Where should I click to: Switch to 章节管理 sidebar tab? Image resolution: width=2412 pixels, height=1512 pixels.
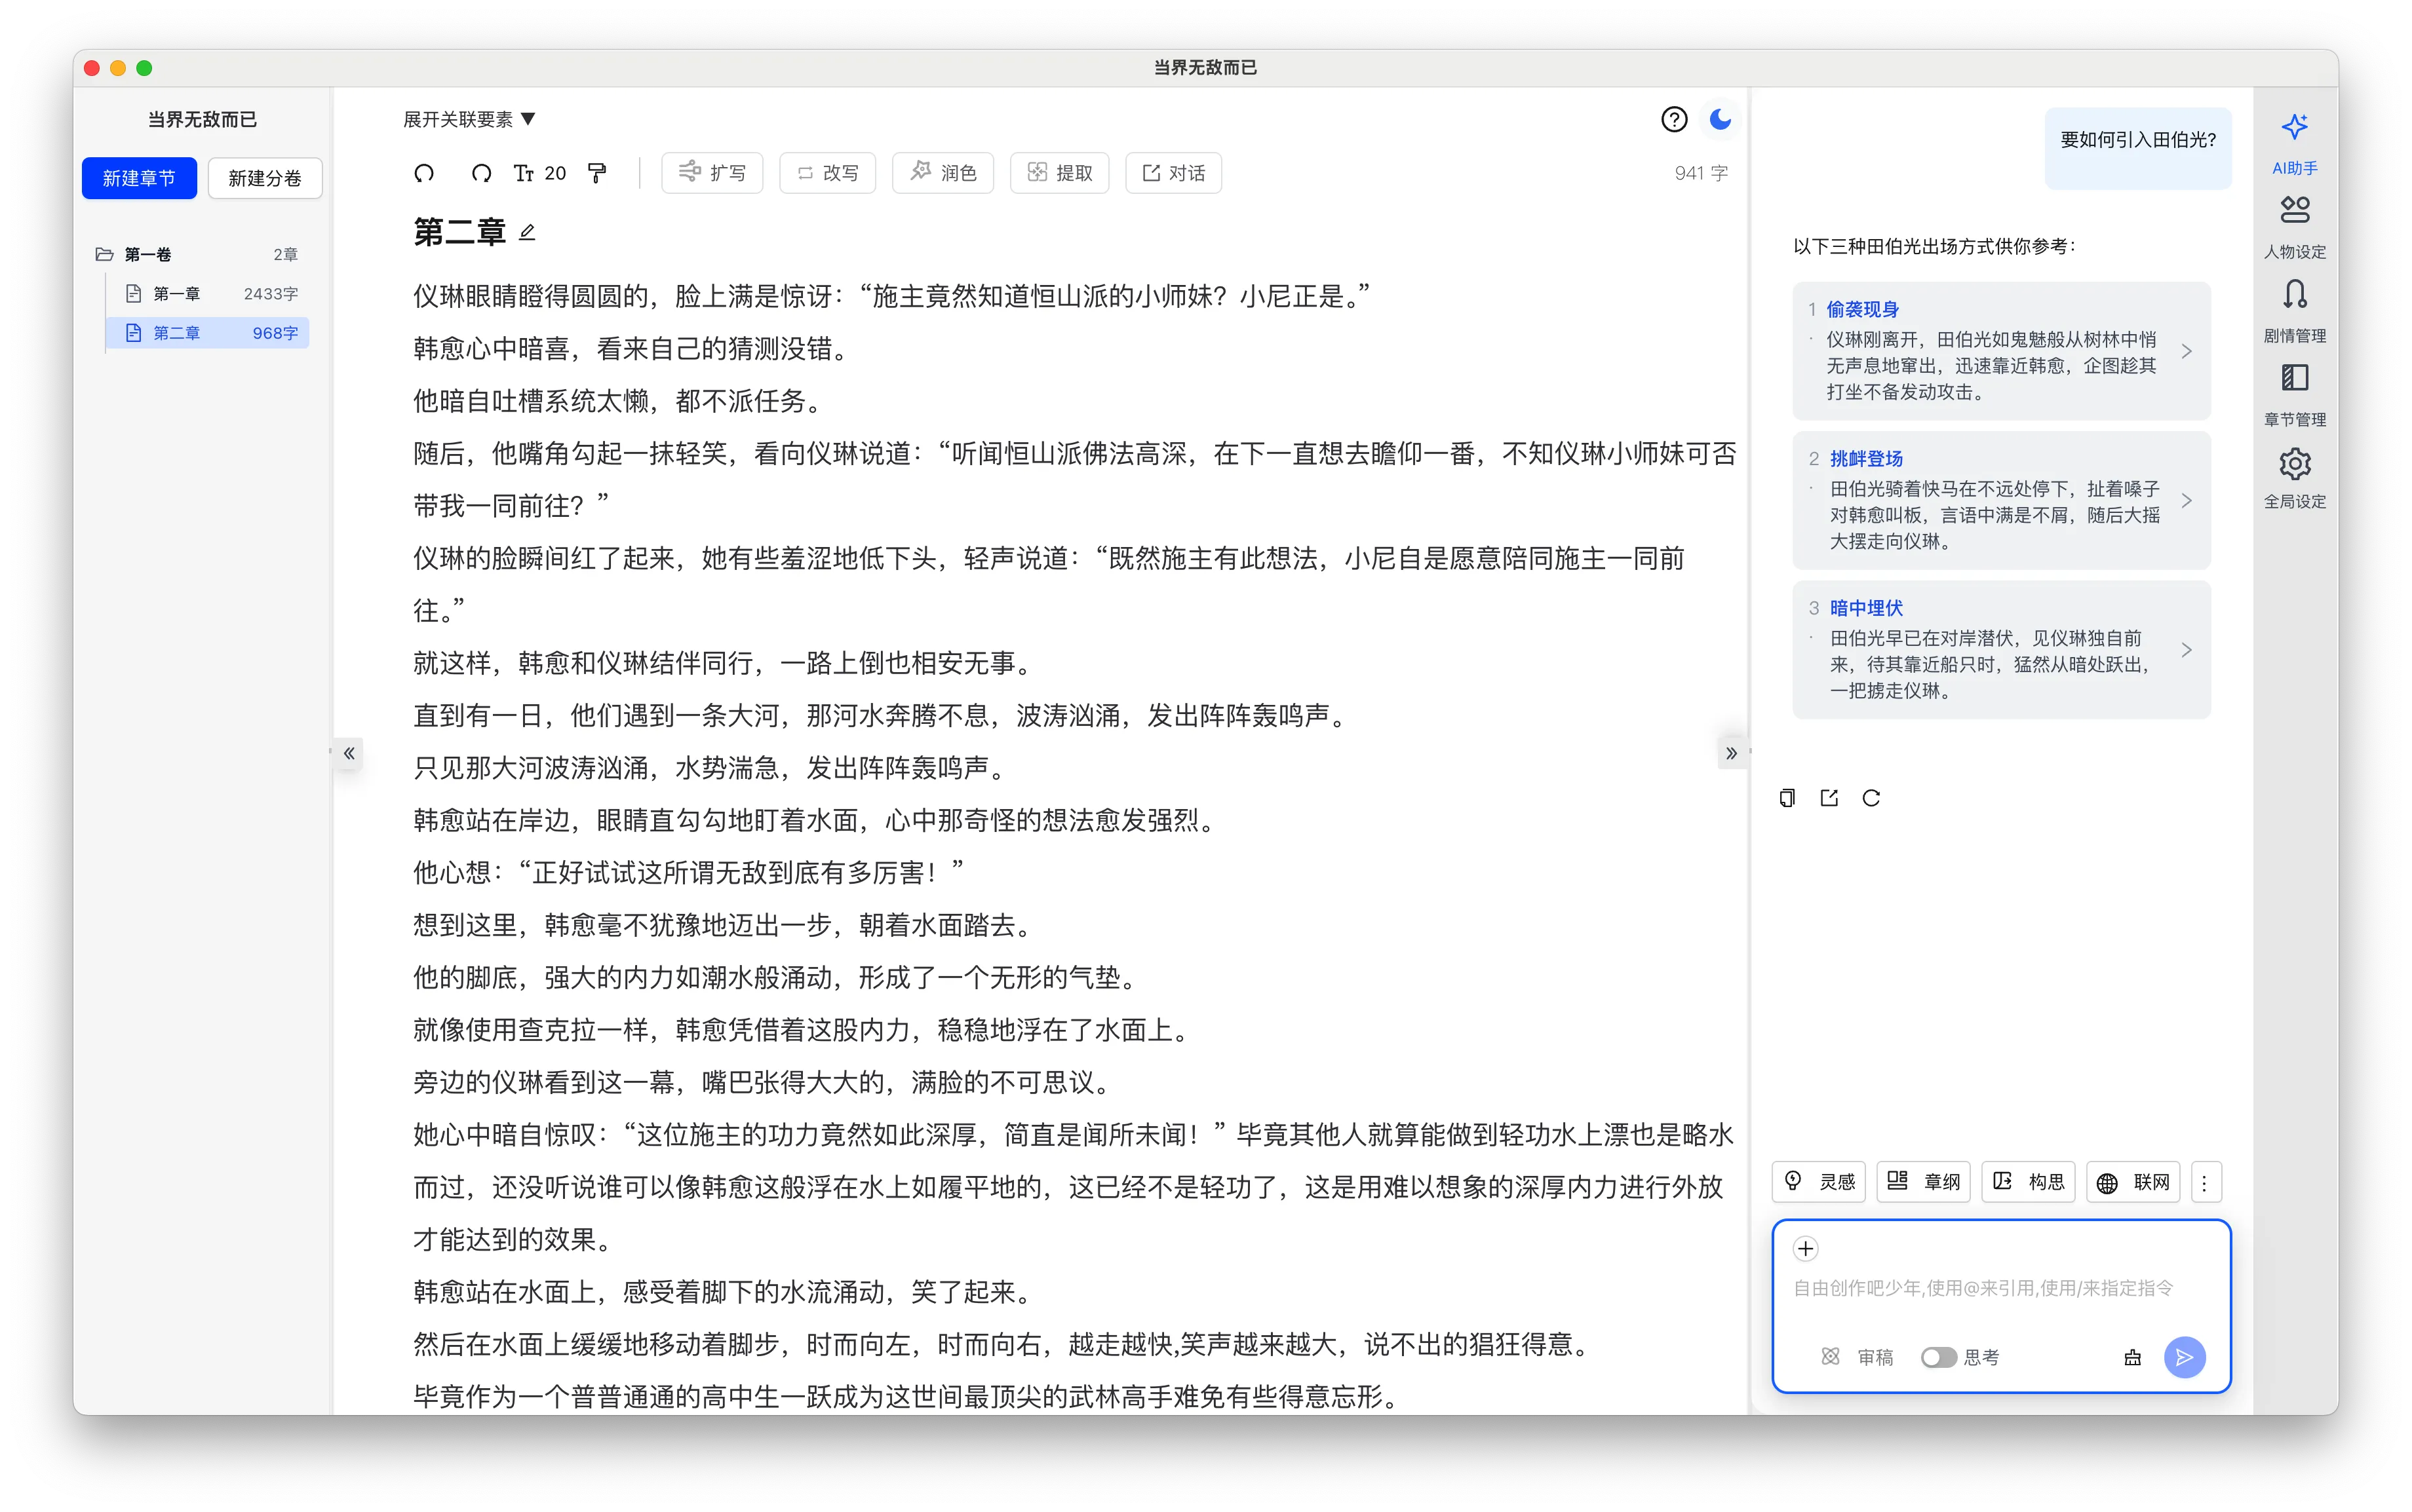(2294, 395)
